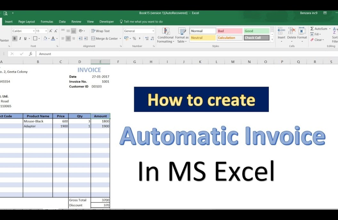Open the Page Layout tab
Viewport: 338px width, 220px height.
tap(27, 22)
